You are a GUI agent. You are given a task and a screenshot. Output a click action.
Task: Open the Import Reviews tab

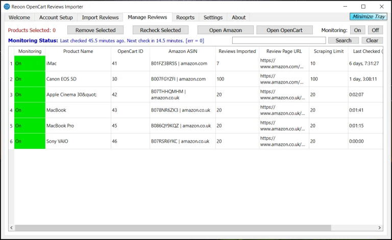point(100,17)
